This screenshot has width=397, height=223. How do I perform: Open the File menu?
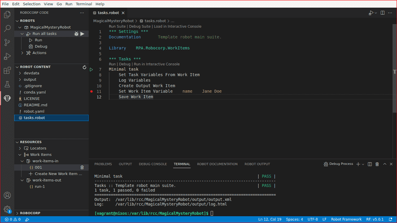tap(5, 4)
